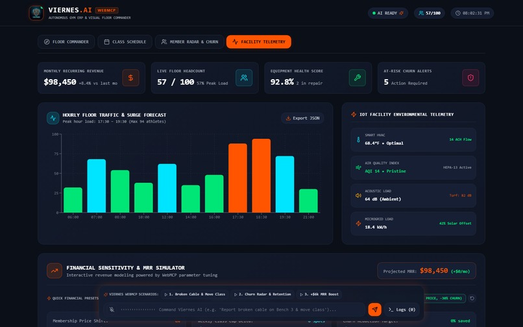The image size is (523, 327).
Task: Run scenario 3. +$6k MRR Boost
Action: point(319,295)
